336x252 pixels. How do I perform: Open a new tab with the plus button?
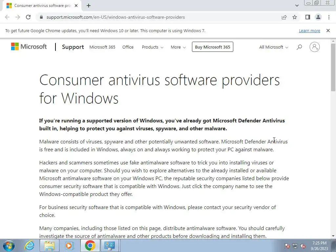coord(89,6)
